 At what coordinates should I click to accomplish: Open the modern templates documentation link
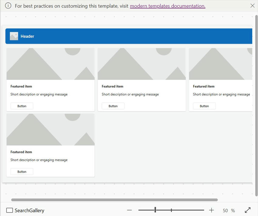167,6
